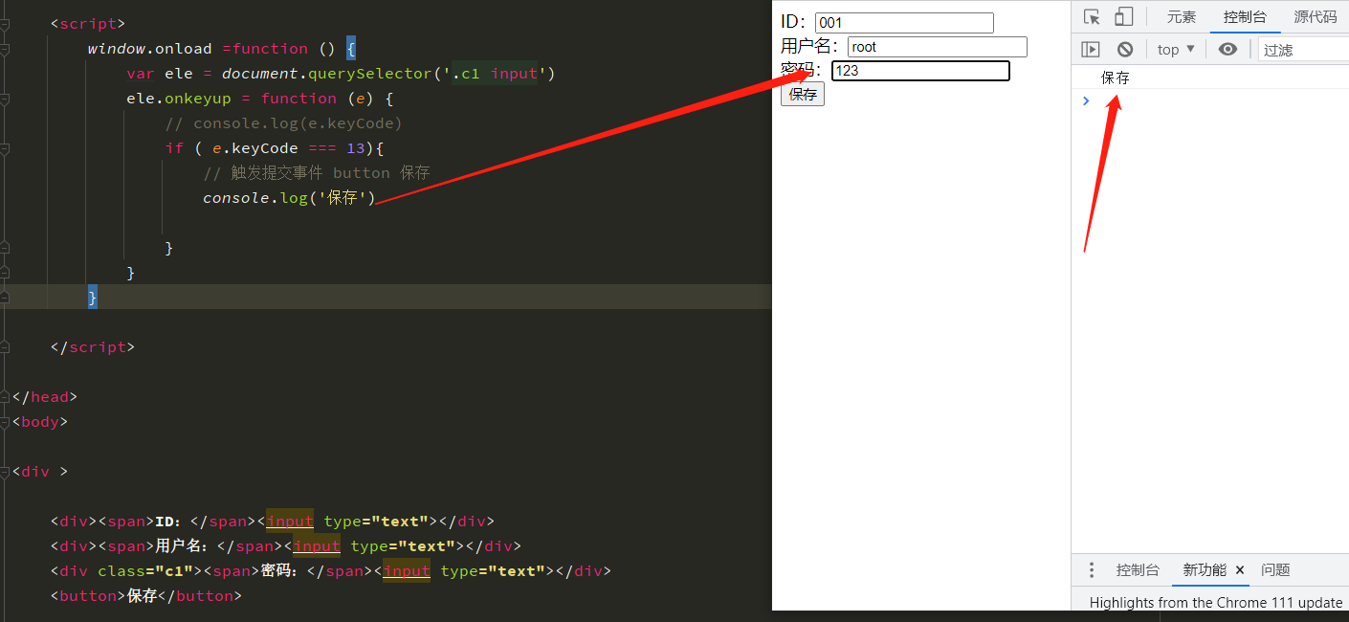Switch to the 源代码 (Sources) tab
1349x622 pixels.
[1316, 16]
